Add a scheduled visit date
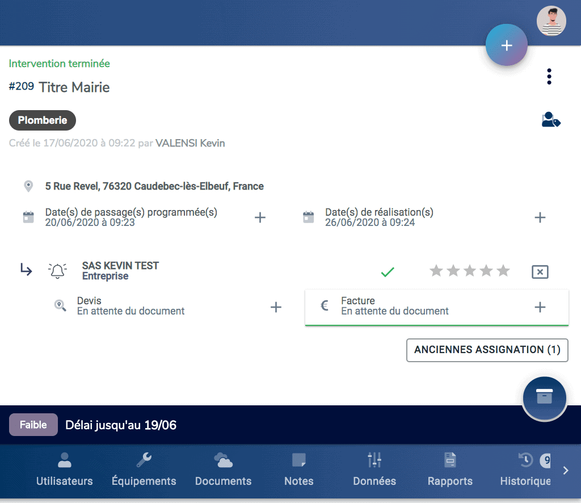This screenshot has height=503, width=581. [x=260, y=217]
